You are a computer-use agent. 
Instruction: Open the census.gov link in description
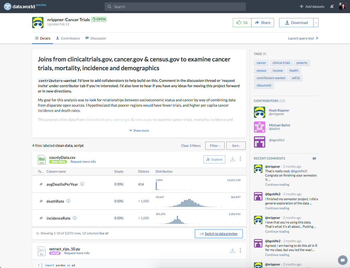point(143,120)
